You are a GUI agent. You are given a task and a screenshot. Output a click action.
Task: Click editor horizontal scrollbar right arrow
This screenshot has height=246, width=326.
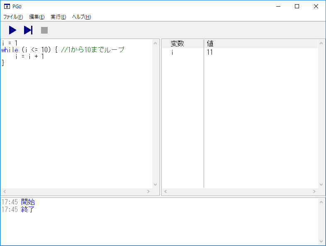point(148,191)
